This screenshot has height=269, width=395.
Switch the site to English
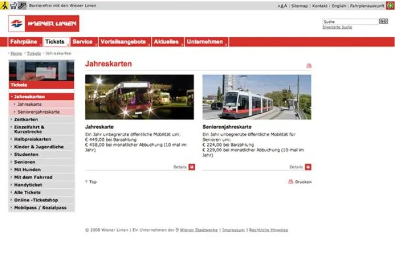pos(338,6)
